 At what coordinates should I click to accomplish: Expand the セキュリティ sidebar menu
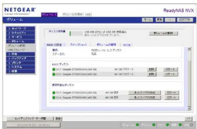click(x=20, y=33)
